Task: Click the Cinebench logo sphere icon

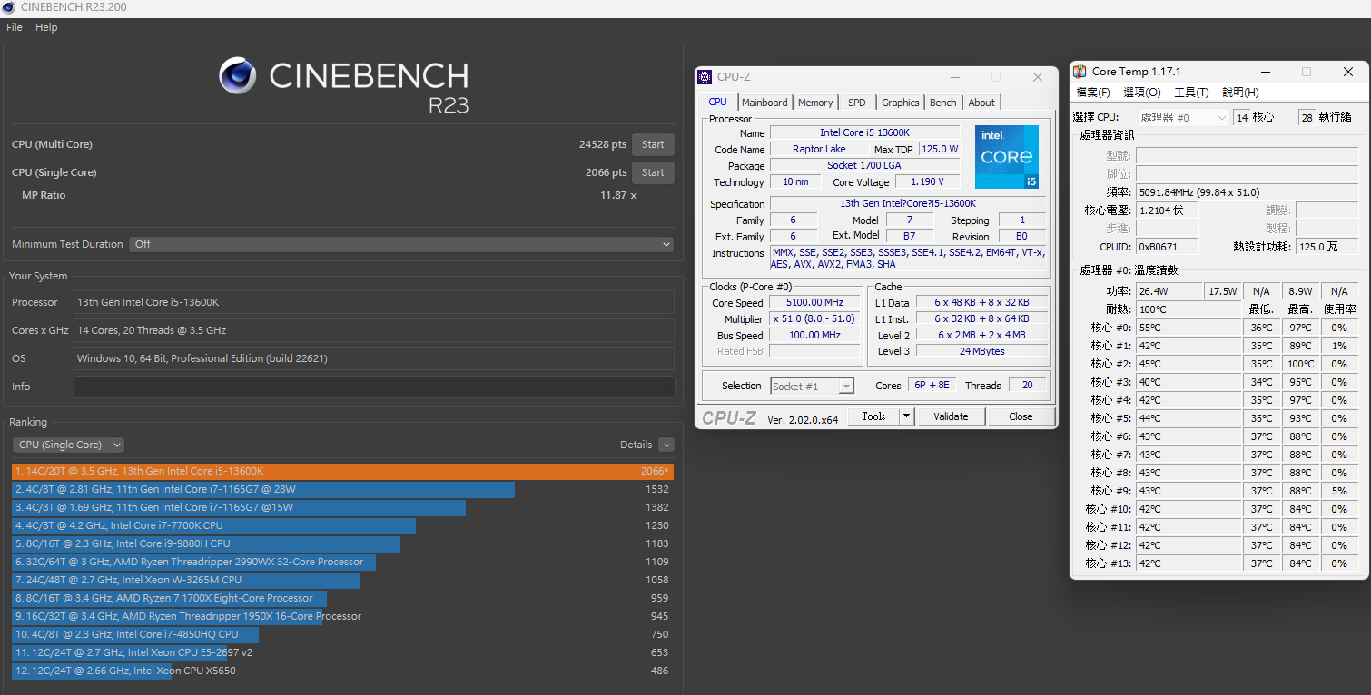Action: click(x=238, y=75)
